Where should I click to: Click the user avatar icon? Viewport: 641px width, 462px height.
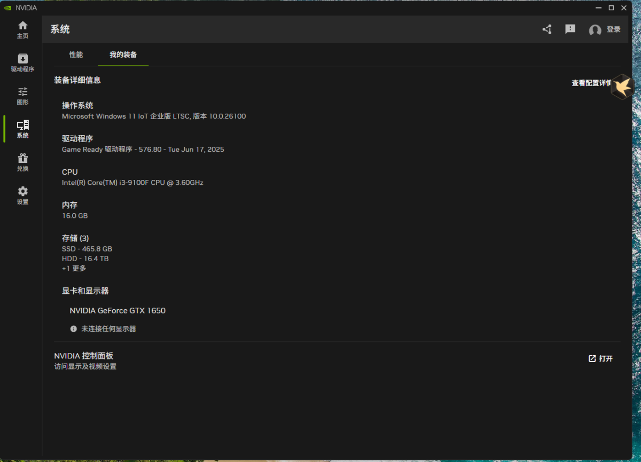(x=595, y=30)
